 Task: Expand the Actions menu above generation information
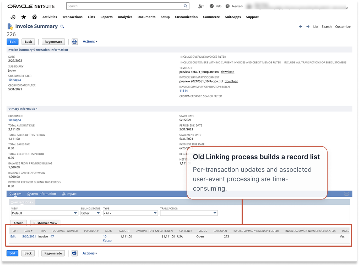(x=90, y=41)
